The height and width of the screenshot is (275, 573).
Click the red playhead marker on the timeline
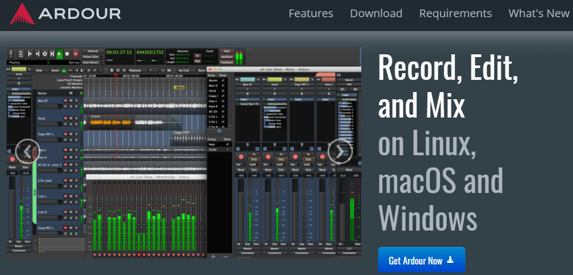(116, 75)
